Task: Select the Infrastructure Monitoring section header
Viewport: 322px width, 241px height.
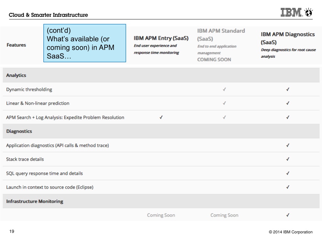Action: coord(161,201)
